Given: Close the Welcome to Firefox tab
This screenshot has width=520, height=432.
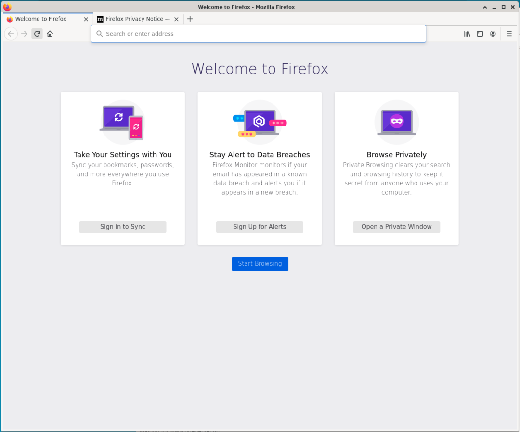Looking at the screenshot, I should tap(86, 19).
